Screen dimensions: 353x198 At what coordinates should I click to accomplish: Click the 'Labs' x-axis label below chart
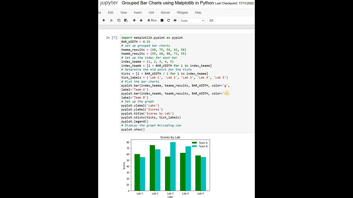[x=170, y=197]
